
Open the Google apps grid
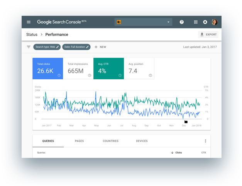click(x=196, y=22)
